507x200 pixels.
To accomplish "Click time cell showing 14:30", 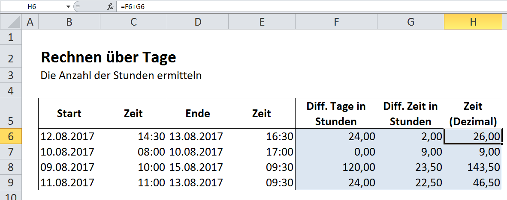I will [x=133, y=136].
